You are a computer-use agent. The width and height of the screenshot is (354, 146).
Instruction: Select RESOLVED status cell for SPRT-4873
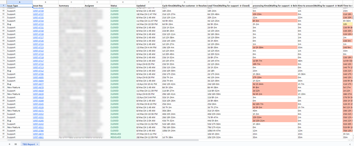pyautogui.click(x=123, y=134)
